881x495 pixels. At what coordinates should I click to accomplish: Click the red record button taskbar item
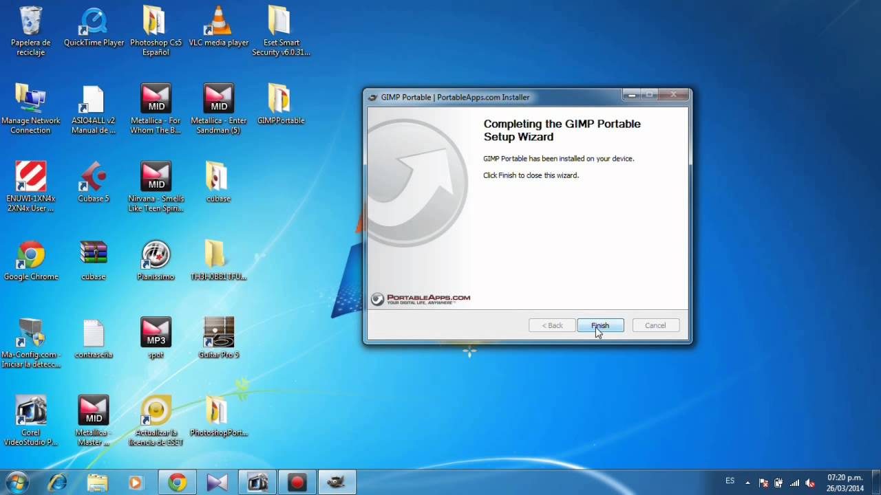click(297, 483)
